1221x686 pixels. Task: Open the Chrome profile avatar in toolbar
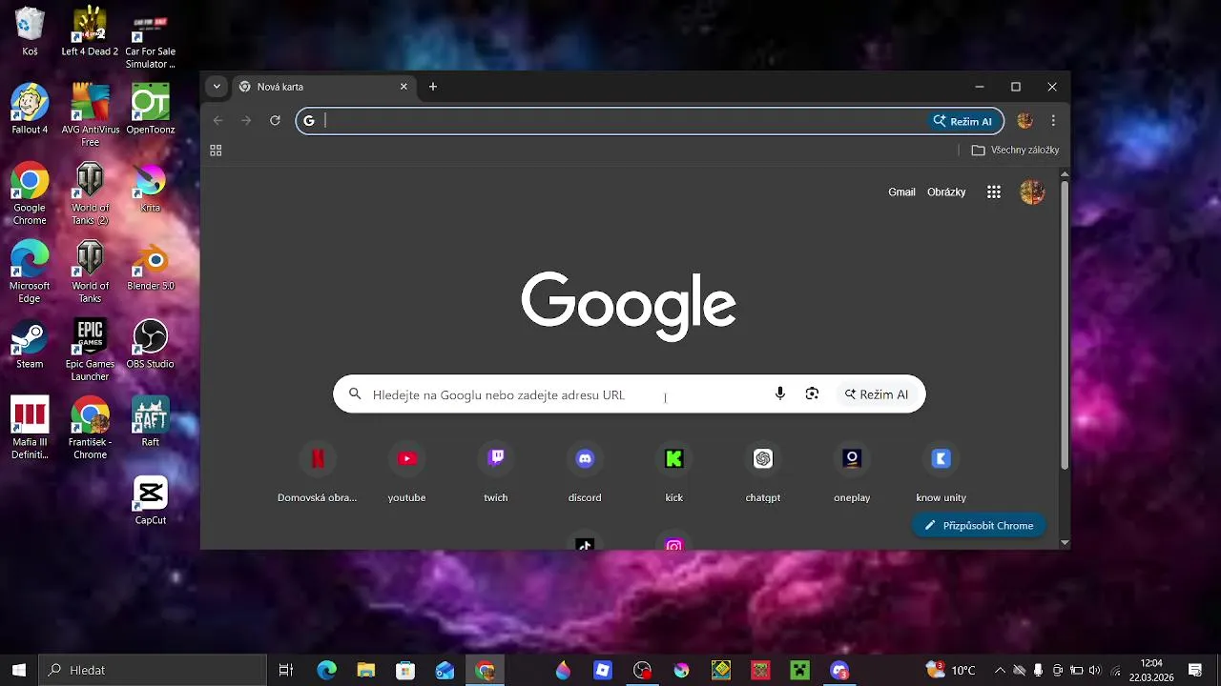pyautogui.click(x=1025, y=121)
